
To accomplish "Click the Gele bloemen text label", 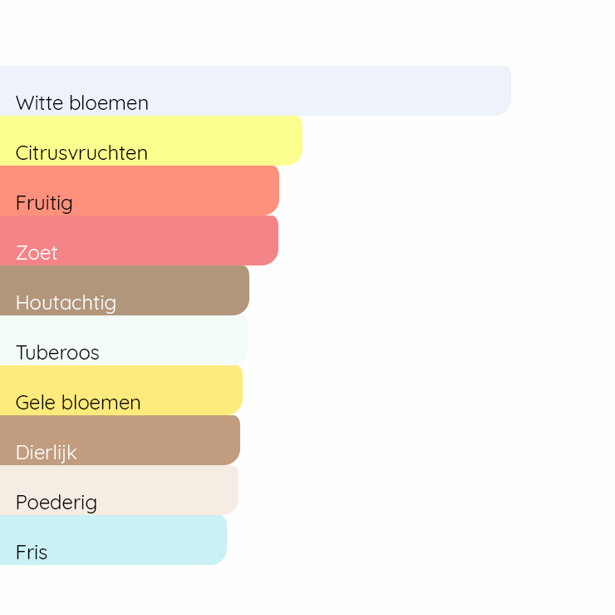I will 78,403.
